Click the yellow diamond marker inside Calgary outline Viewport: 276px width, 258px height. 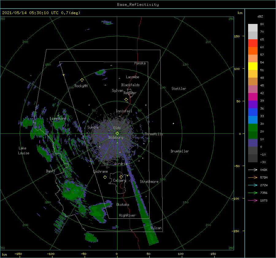121,177
